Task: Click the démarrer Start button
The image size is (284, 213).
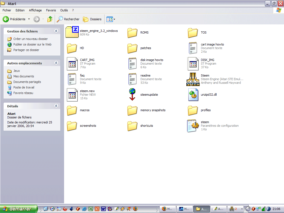Action: coord(19,209)
